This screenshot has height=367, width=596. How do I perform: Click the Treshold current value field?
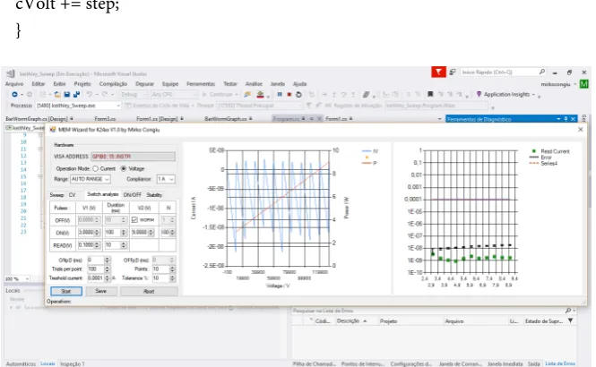click(95, 278)
